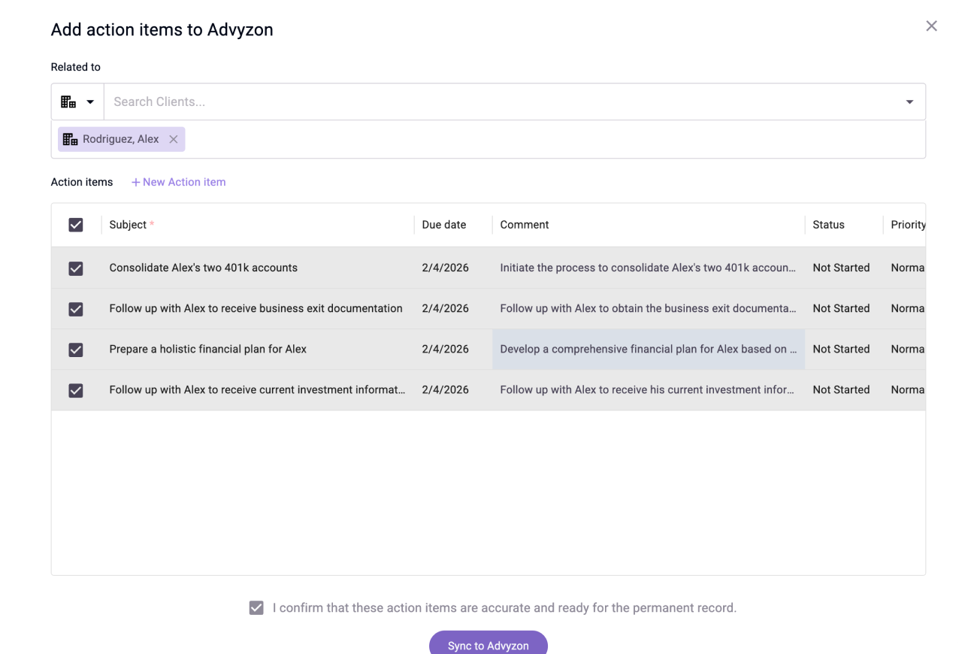The image size is (977, 654).
Task: Open comment 'Initiate the process to consolidate Alex's two 401k'
Action: coord(648,268)
